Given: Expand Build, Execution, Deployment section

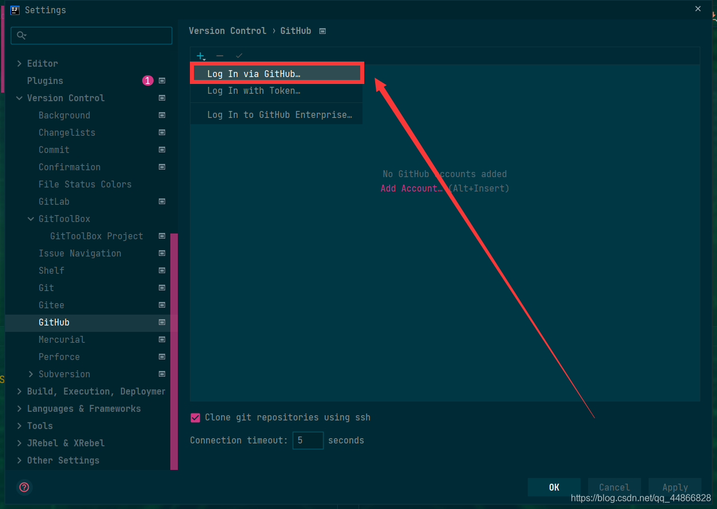Looking at the screenshot, I should (x=20, y=392).
